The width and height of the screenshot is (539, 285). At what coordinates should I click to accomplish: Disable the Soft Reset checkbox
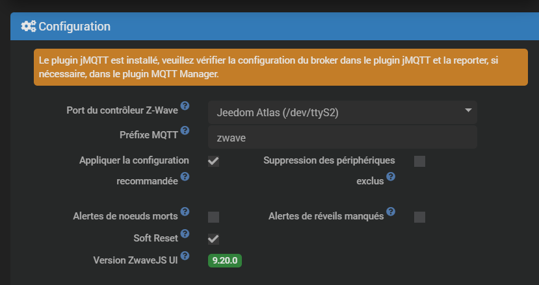pyautogui.click(x=213, y=239)
